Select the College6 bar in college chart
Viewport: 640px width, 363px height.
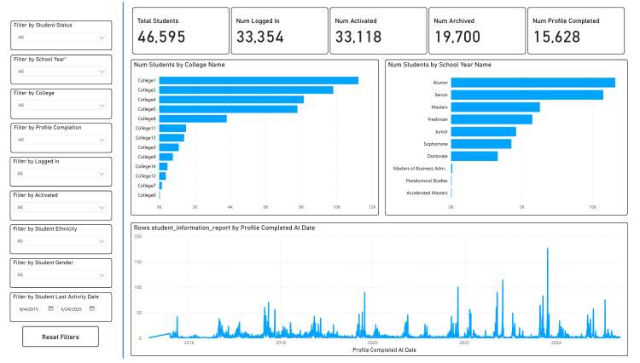tap(193, 118)
